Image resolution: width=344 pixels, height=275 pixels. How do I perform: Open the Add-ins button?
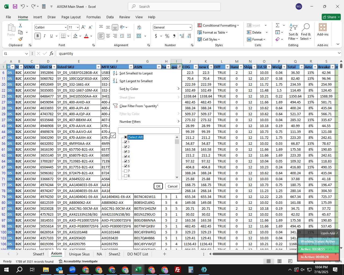pos(323,30)
